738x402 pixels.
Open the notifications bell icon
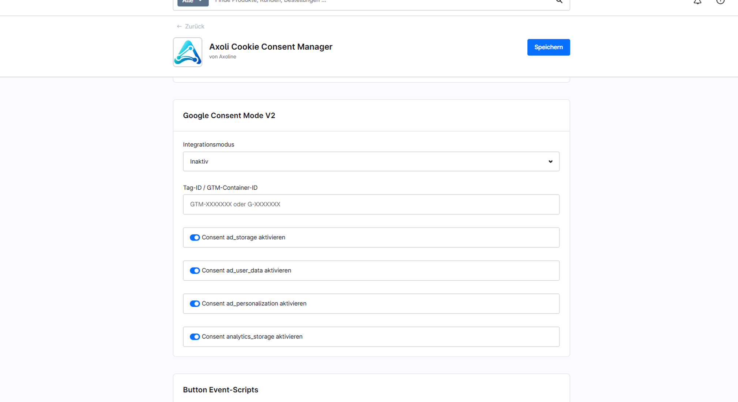coord(697,1)
